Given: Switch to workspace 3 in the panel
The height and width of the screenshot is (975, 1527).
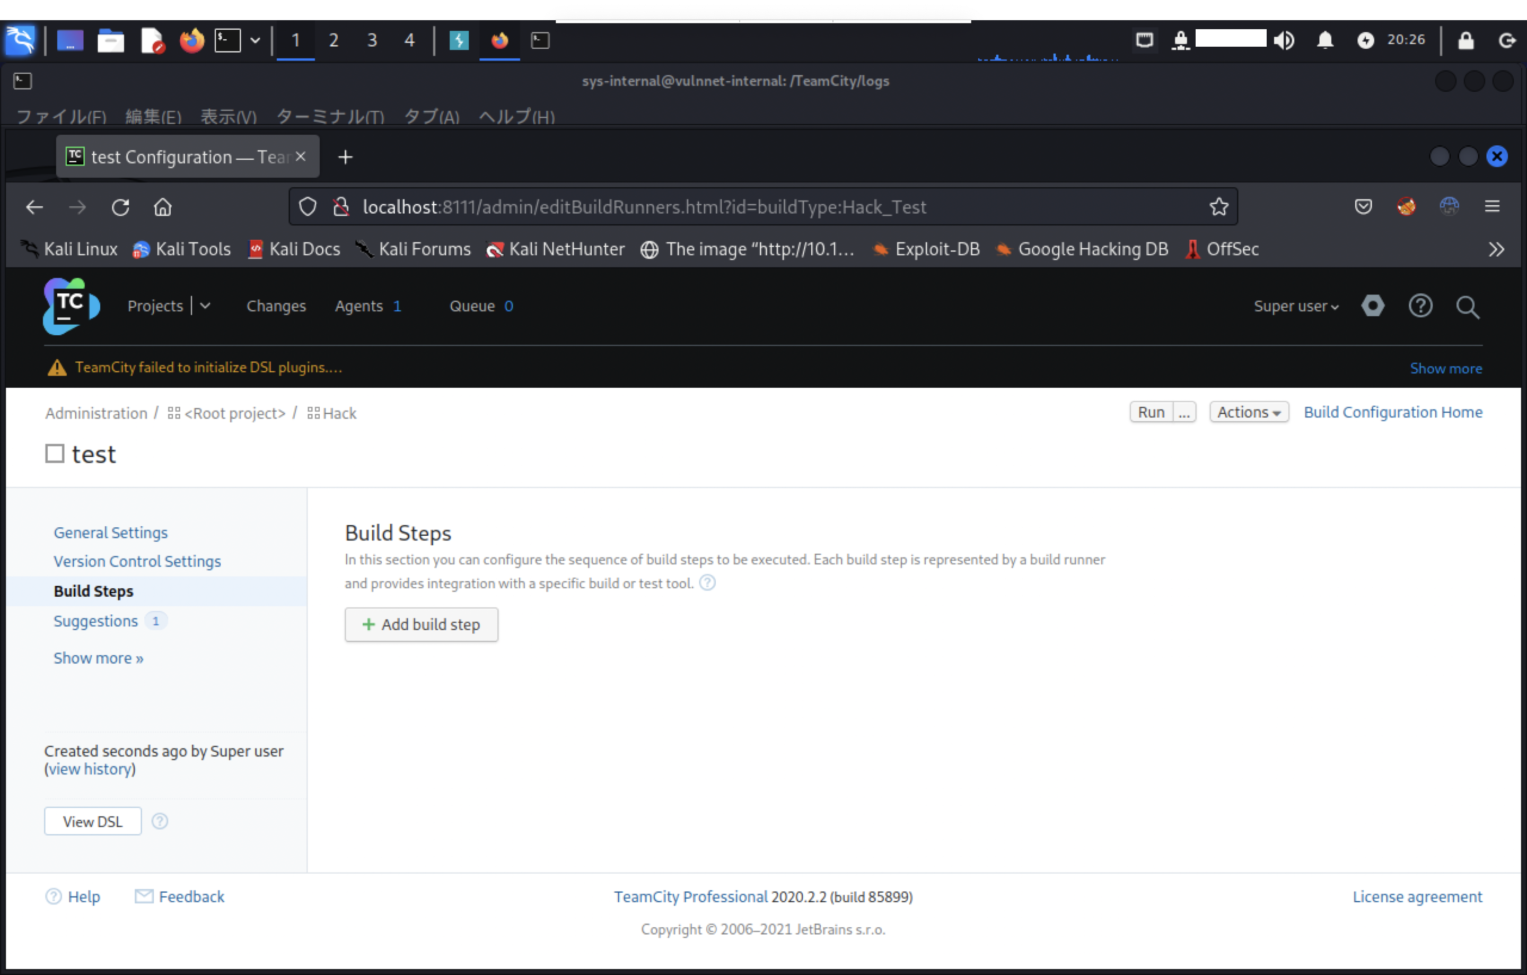Looking at the screenshot, I should pyautogui.click(x=372, y=41).
